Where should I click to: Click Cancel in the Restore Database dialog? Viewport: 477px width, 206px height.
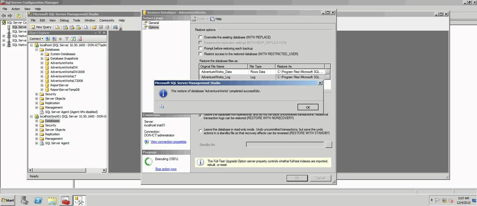[x=320, y=178]
